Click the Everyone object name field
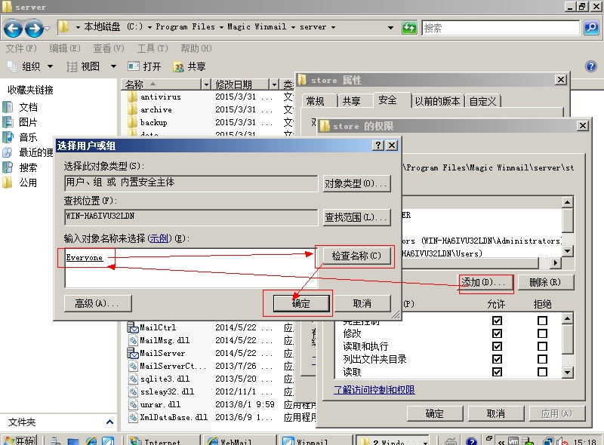604x445 pixels. pos(191,268)
